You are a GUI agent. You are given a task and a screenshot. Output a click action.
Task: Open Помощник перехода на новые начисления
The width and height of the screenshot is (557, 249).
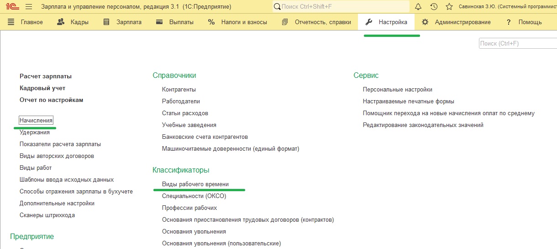[x=449, y=113]
